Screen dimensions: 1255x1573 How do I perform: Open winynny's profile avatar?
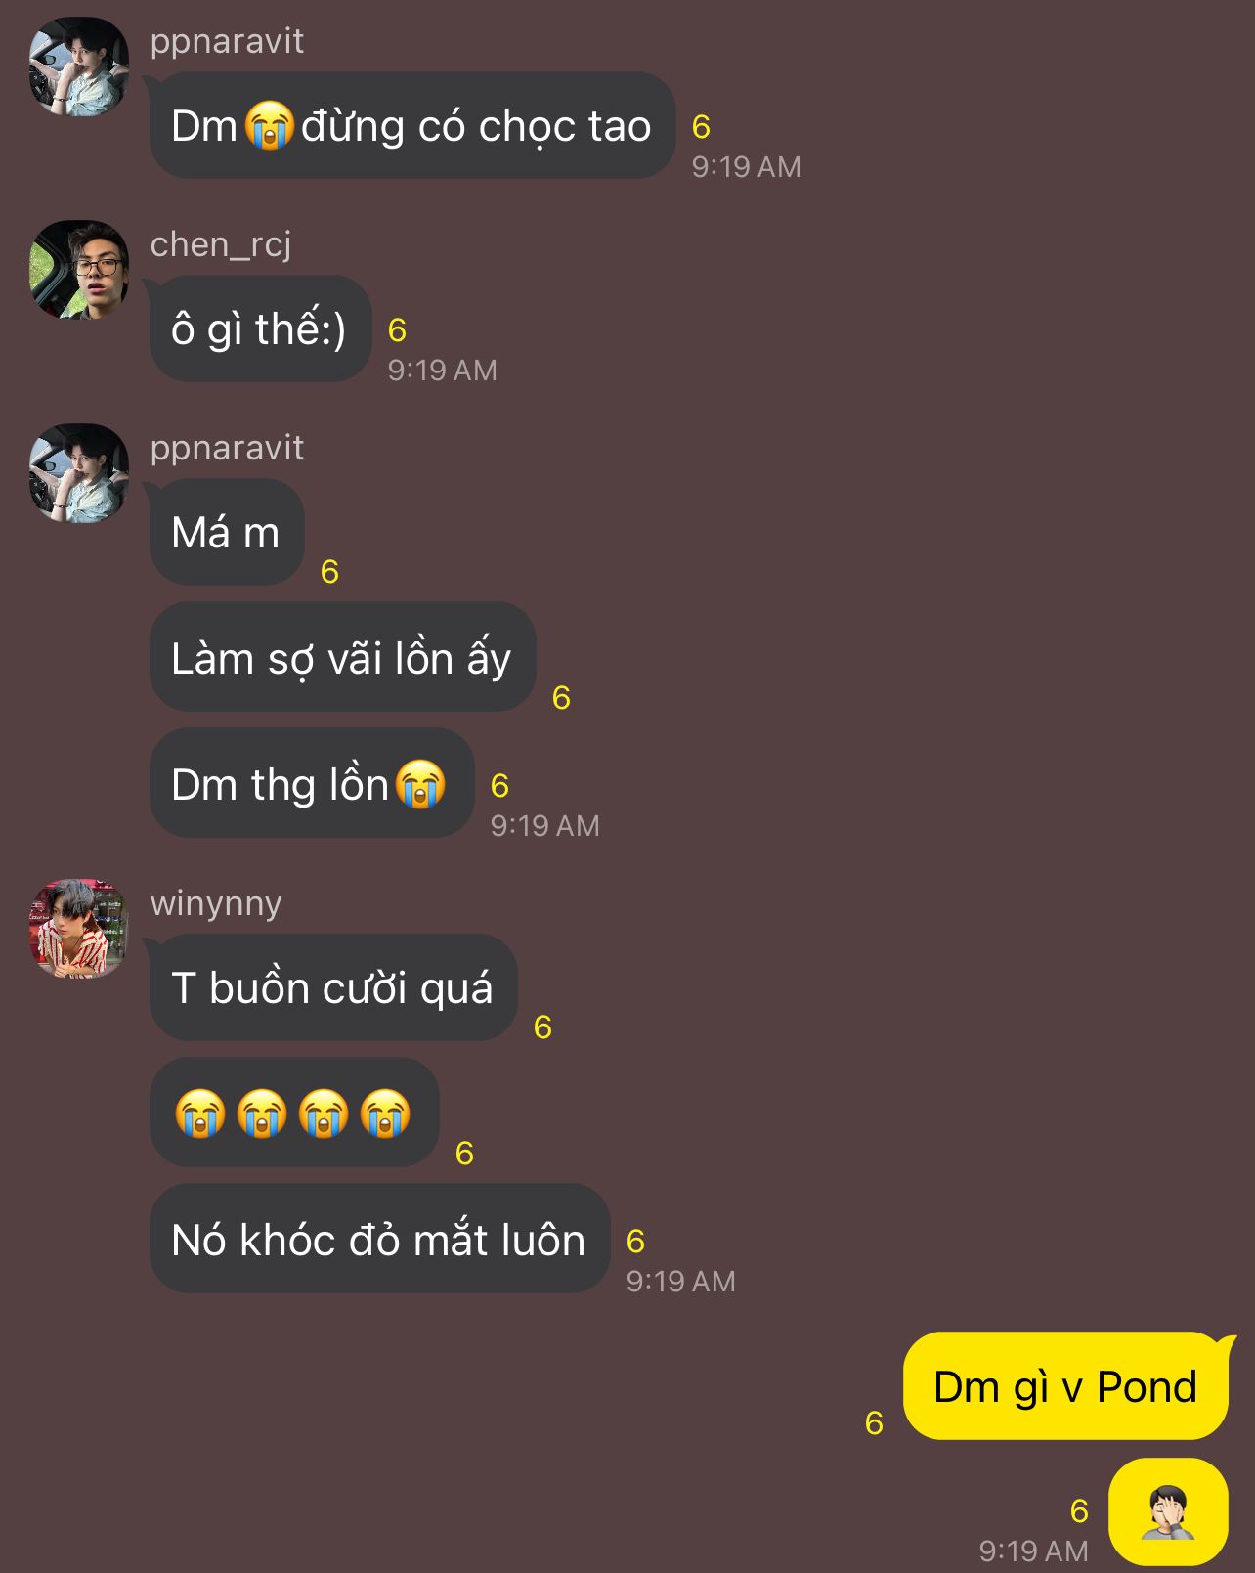[79, 929]
